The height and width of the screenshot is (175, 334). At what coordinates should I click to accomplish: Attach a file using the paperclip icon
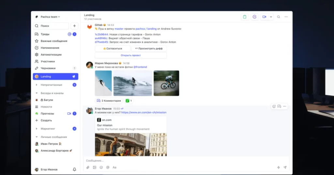coord(88,168)
